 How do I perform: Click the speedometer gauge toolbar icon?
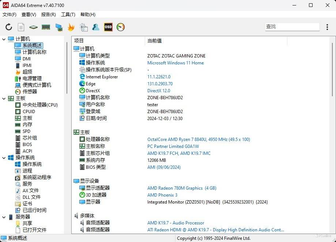tap(121, 27)
